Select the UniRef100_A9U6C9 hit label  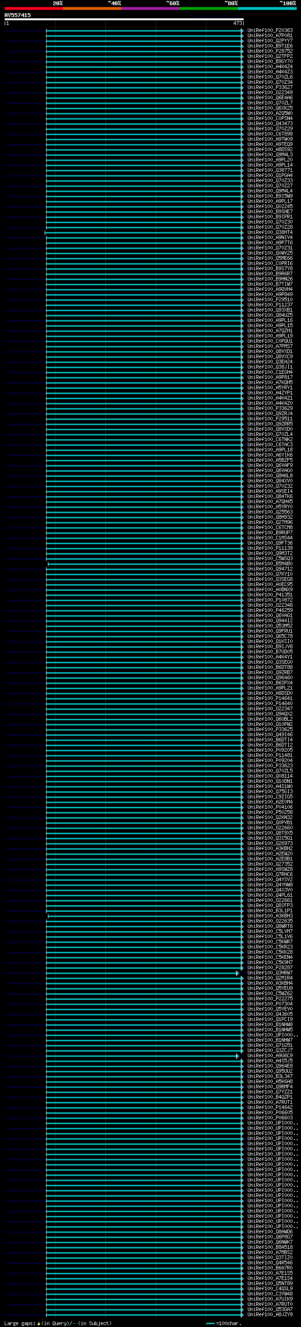[x=270, y=1055]
